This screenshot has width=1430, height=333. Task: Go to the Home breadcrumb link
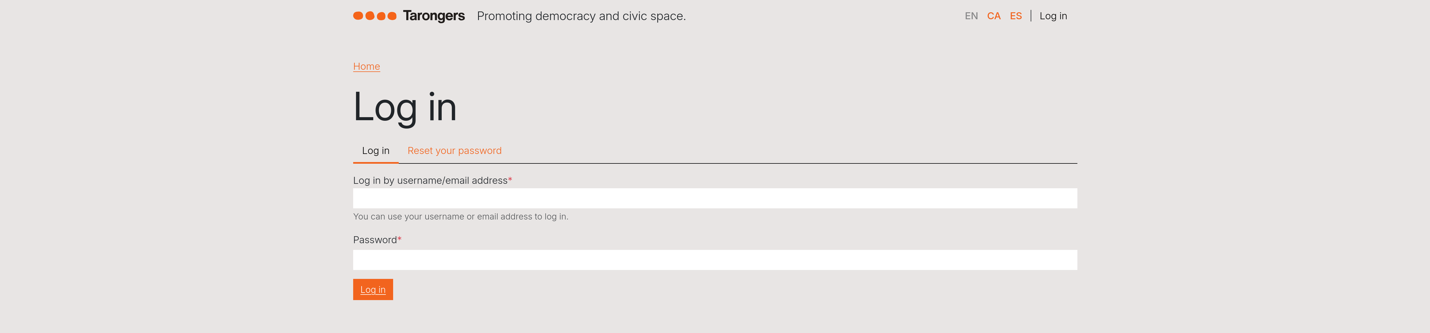(366, 66)
